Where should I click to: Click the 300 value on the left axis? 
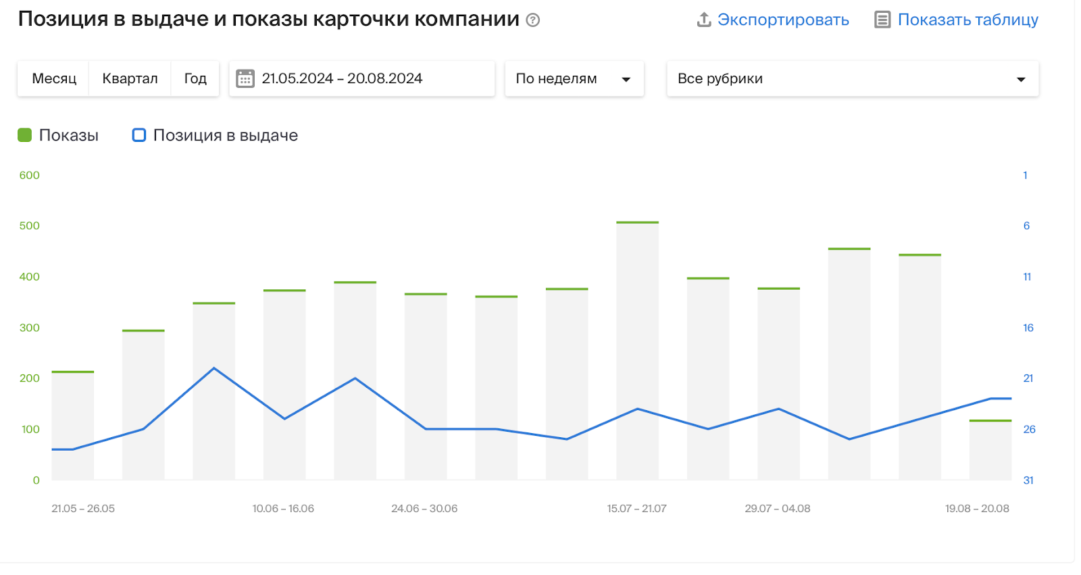pos(29,328)
